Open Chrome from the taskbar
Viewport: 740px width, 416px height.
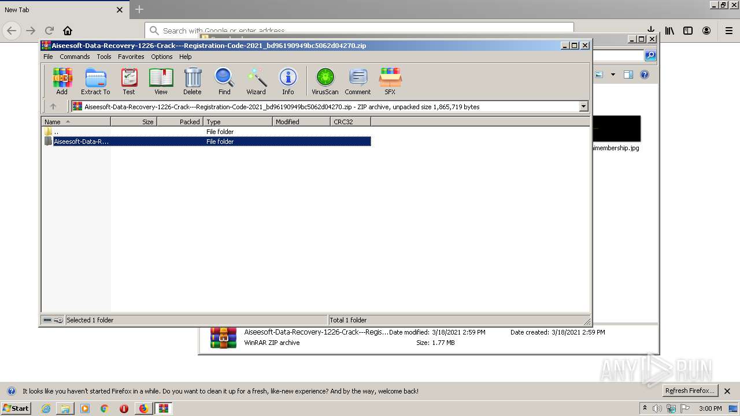click(104, 408)
